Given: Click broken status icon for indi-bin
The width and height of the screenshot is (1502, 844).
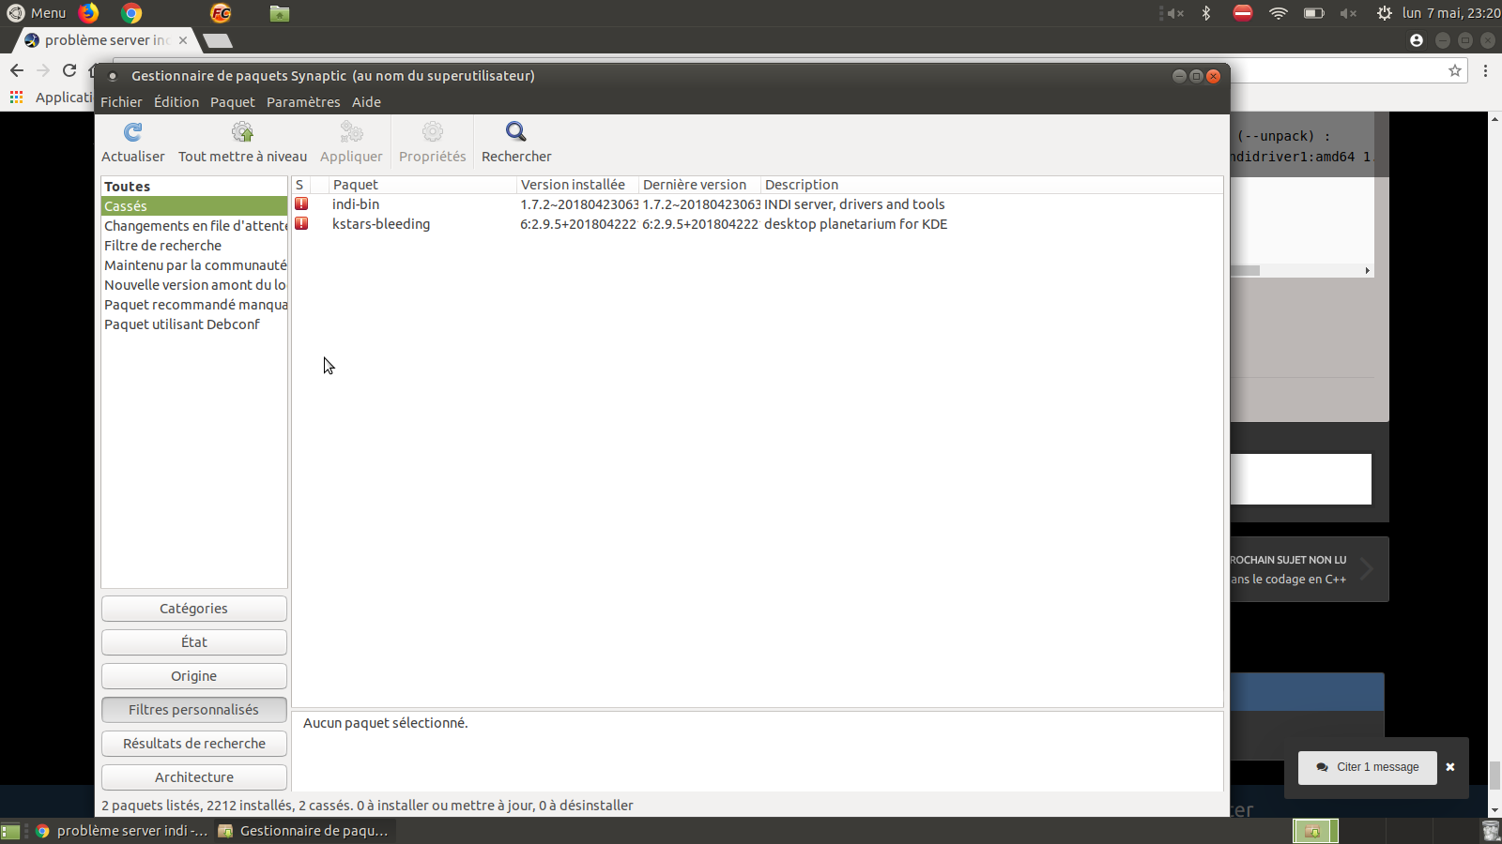Looking at the screenshot, I should (301, 203).
